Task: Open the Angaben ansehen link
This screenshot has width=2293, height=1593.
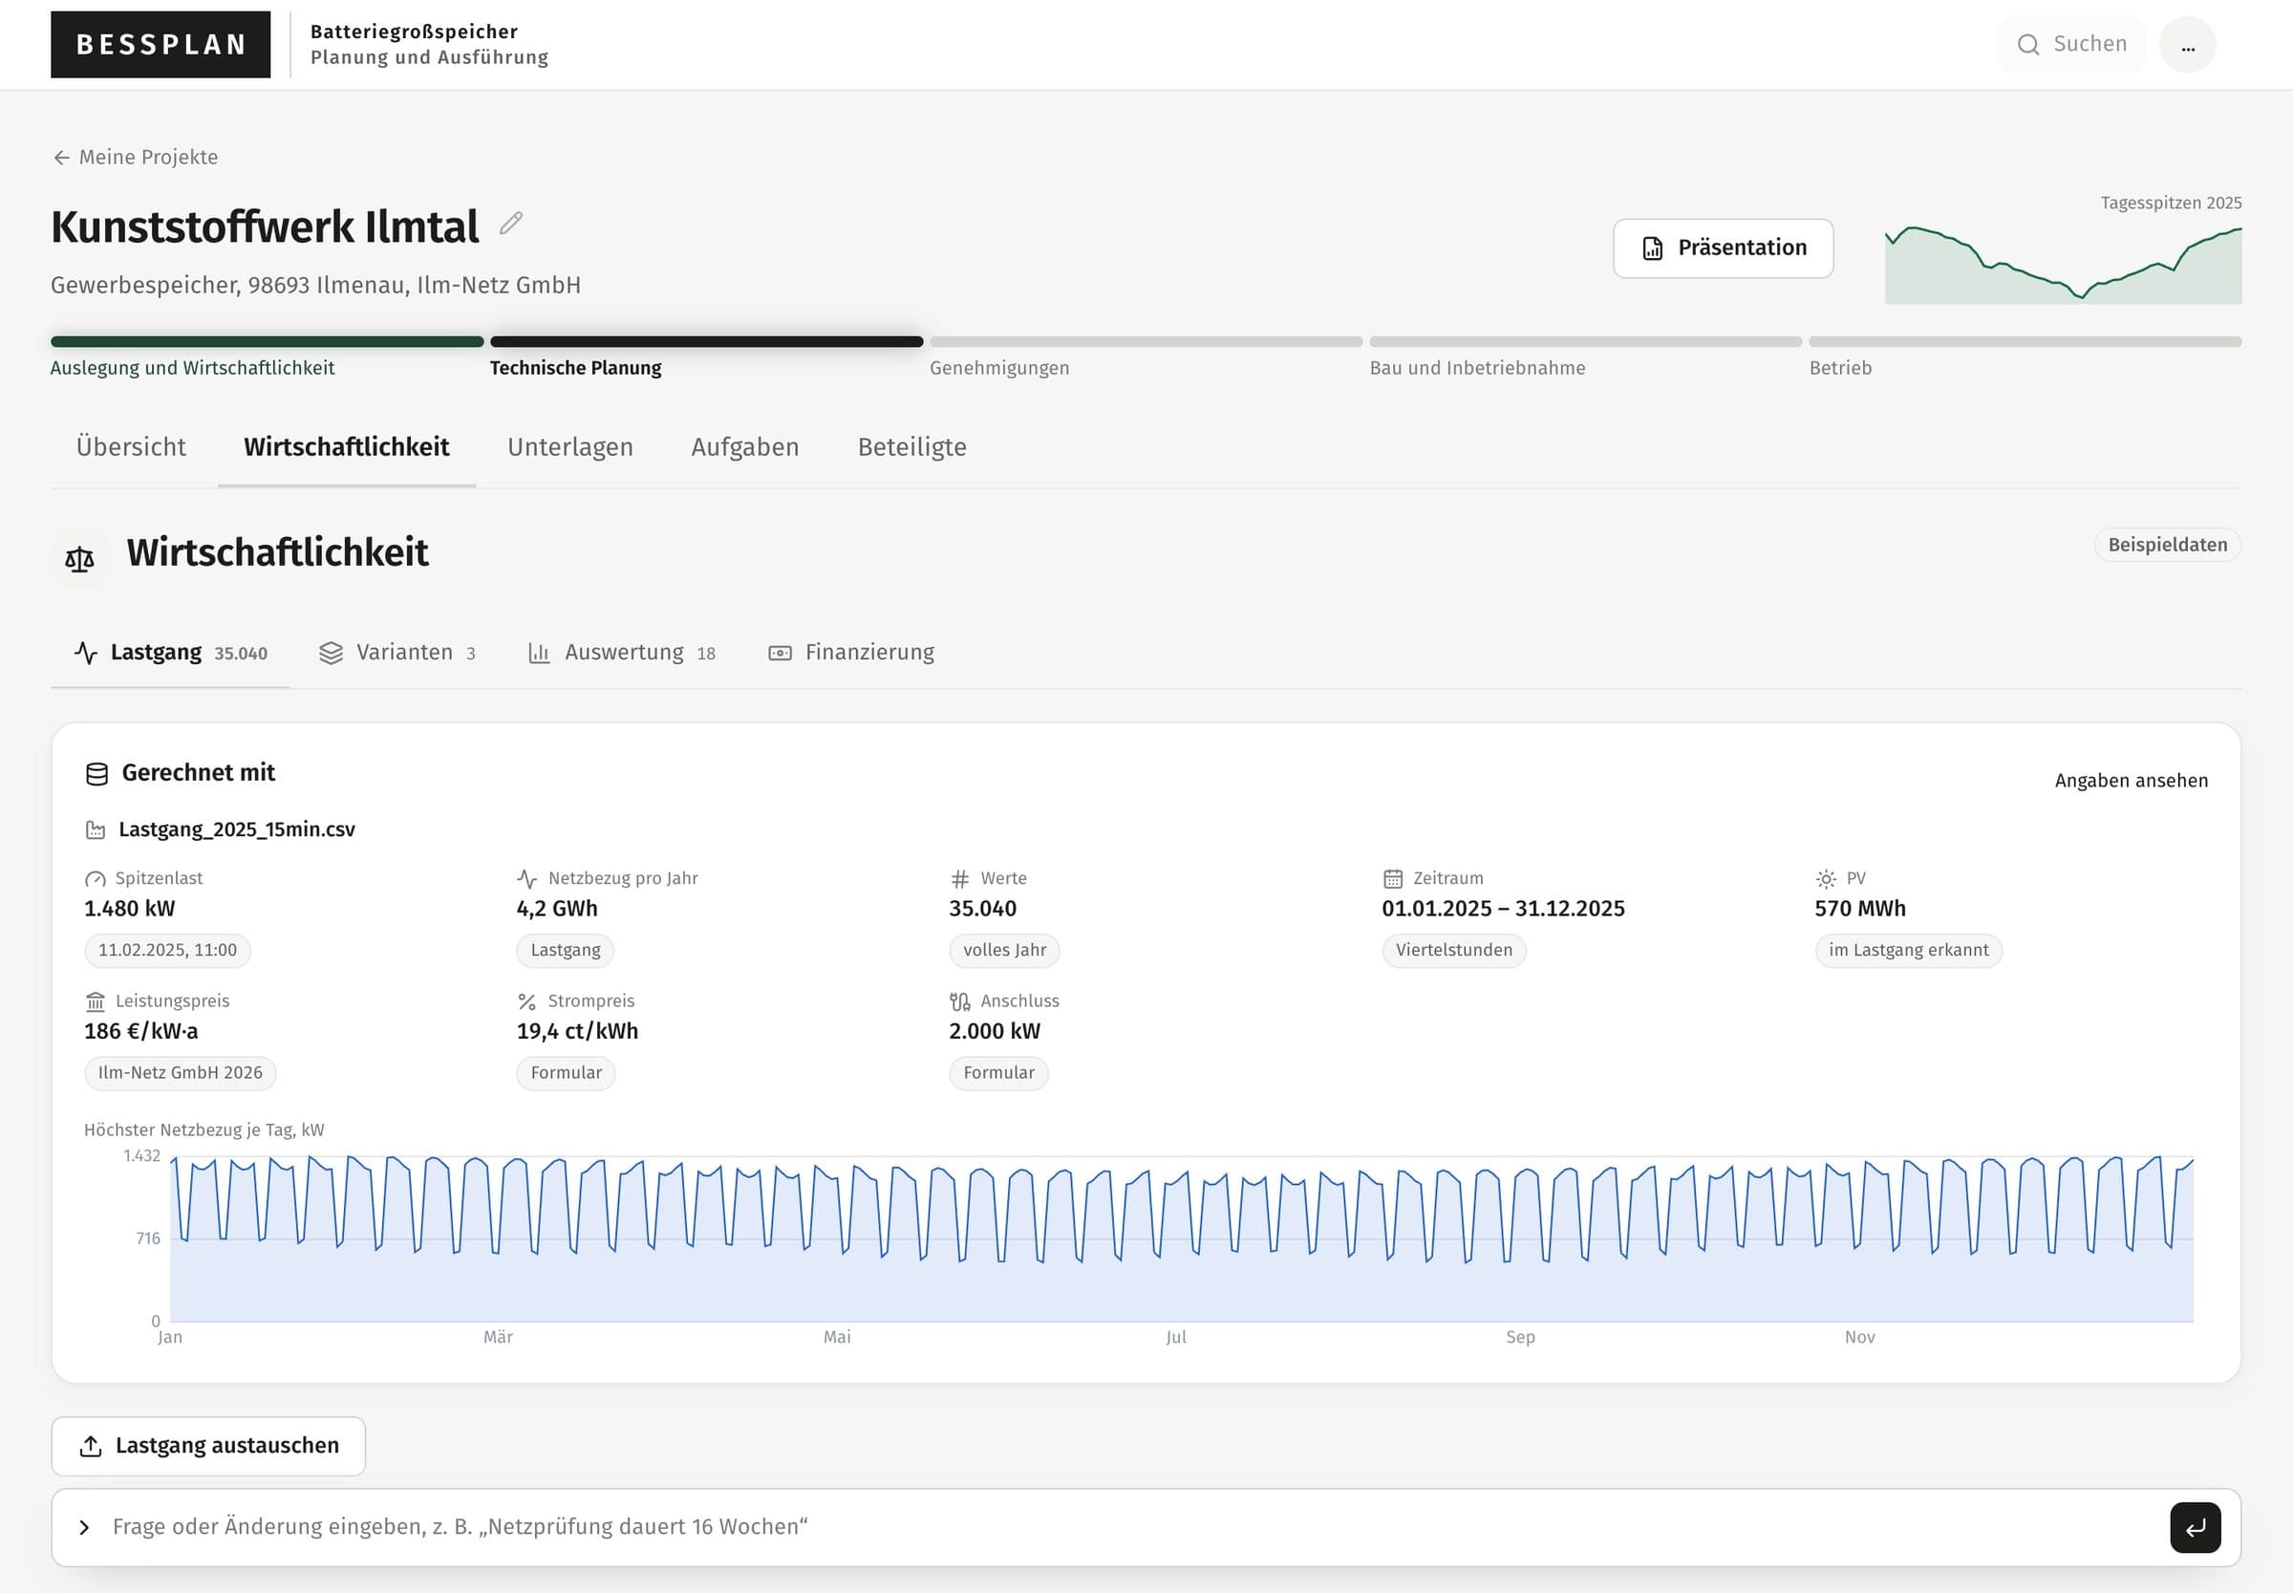Action: pos(2131,781)
